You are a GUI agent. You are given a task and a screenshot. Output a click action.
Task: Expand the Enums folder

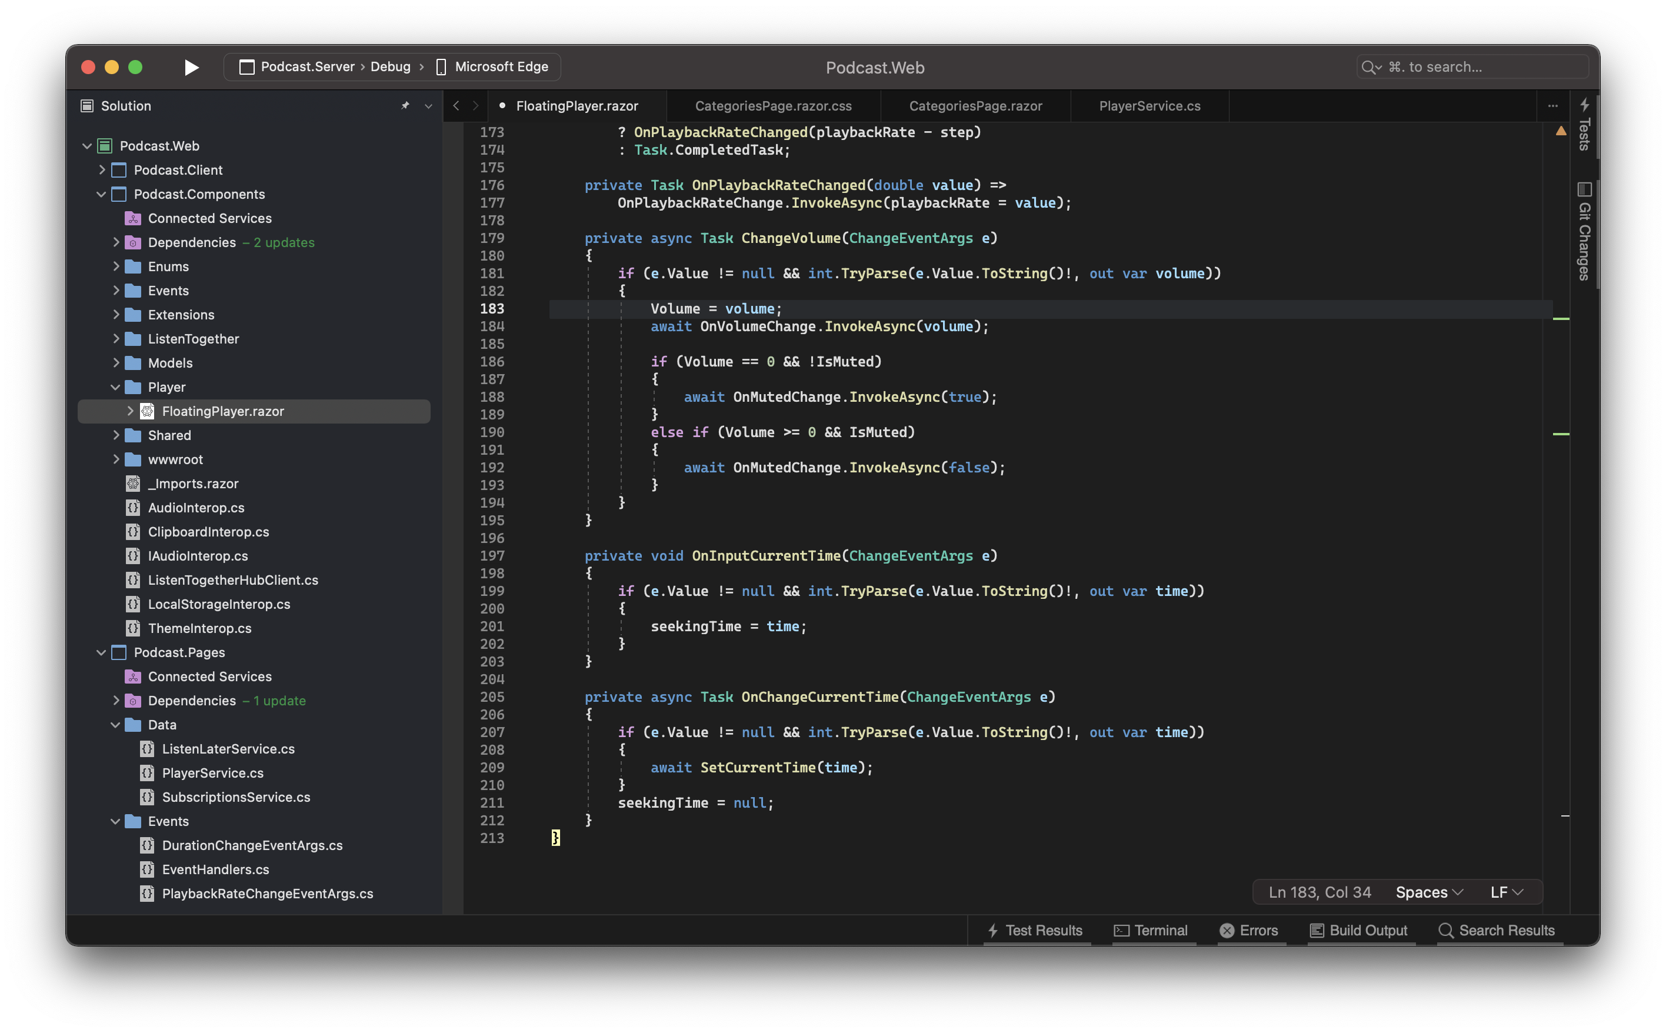pos(115,266)
